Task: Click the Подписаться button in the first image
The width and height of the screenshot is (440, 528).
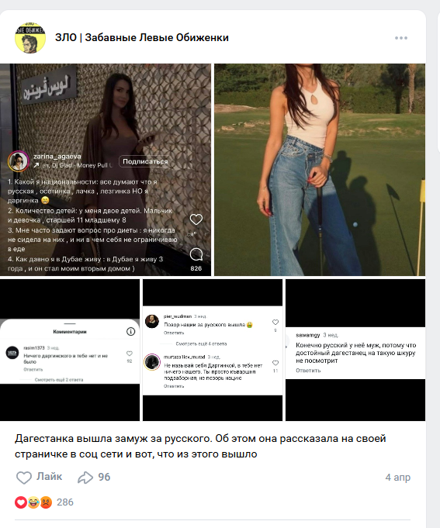Action: 145,161
